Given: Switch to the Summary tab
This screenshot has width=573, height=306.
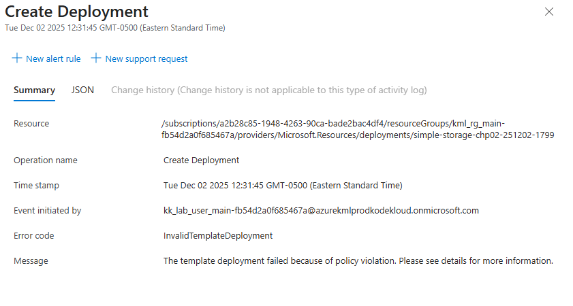Looking at the screenshot, I should (x=34, y=90).
